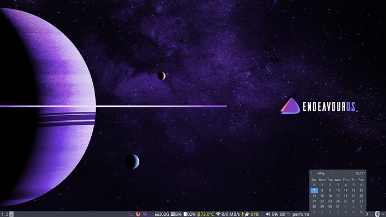
Task: Select May 11 in the calendar
Action: (346, 190)
